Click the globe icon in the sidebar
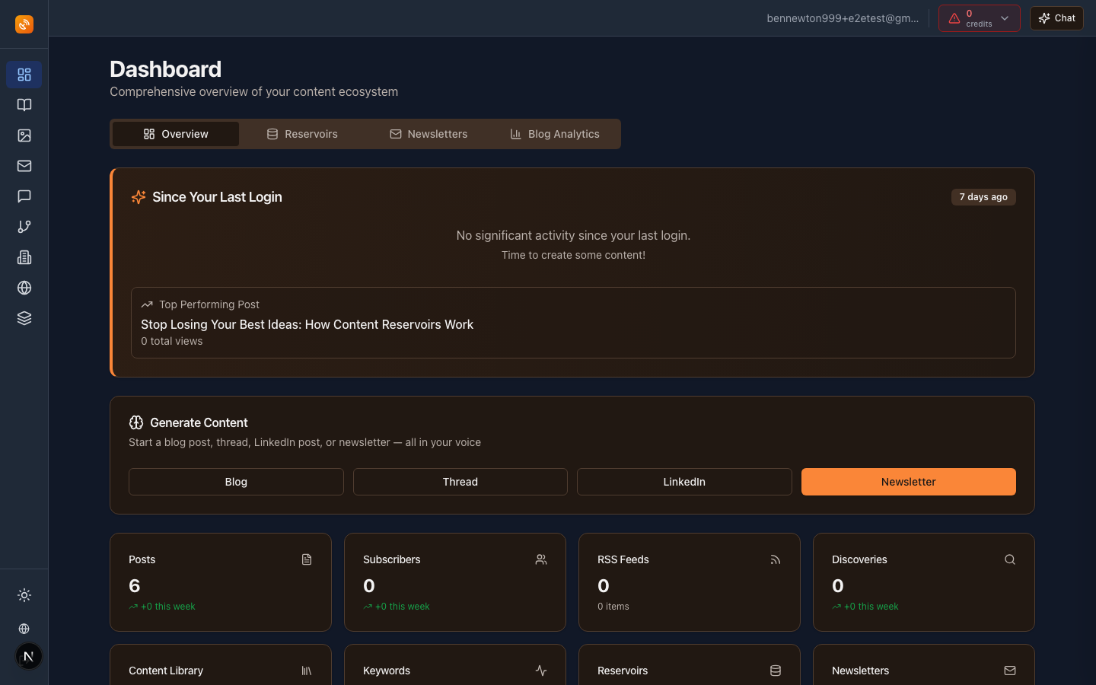Screen dimensions: 1096x685 24,288
